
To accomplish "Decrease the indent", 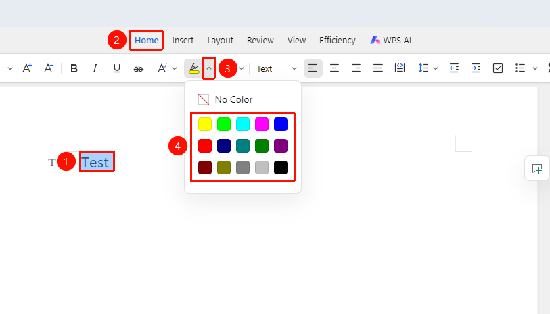I will (x=454, y=68).
